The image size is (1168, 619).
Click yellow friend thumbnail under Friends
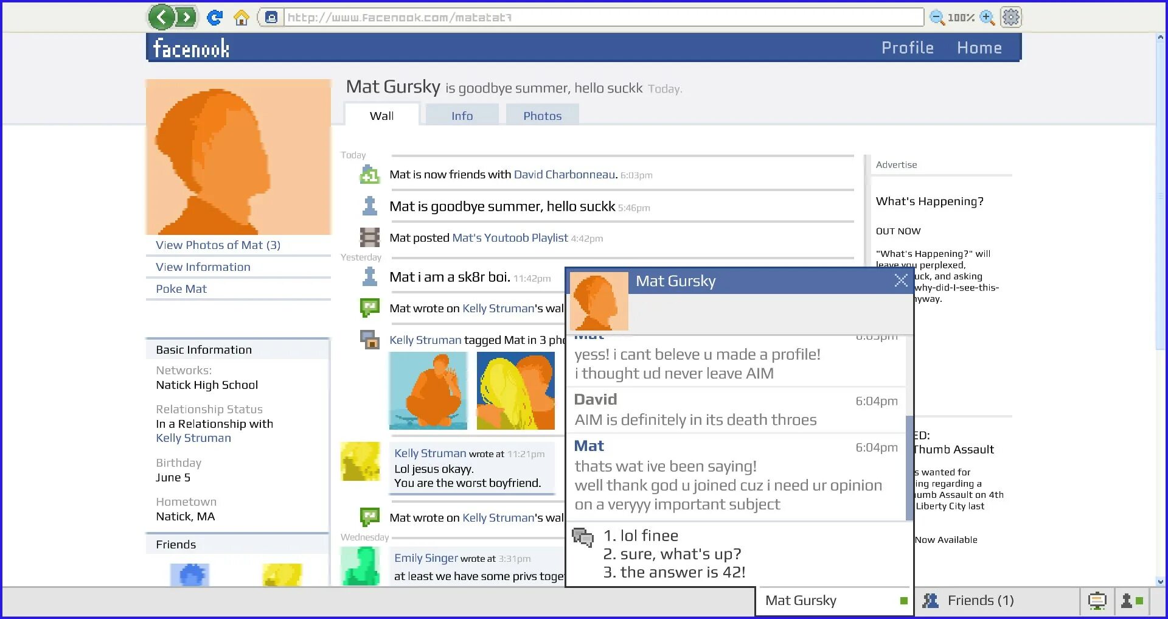coord(282,575)
